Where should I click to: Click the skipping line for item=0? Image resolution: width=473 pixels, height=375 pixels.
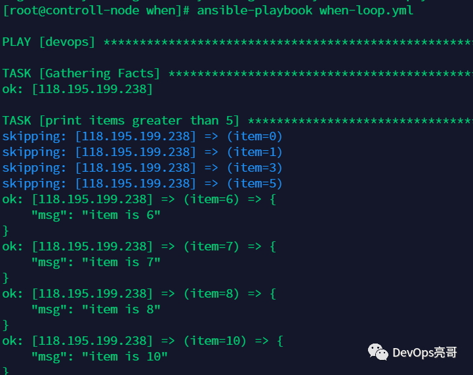pos(142,136)
